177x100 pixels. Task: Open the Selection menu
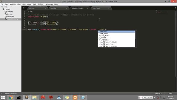tap(12, 4)
